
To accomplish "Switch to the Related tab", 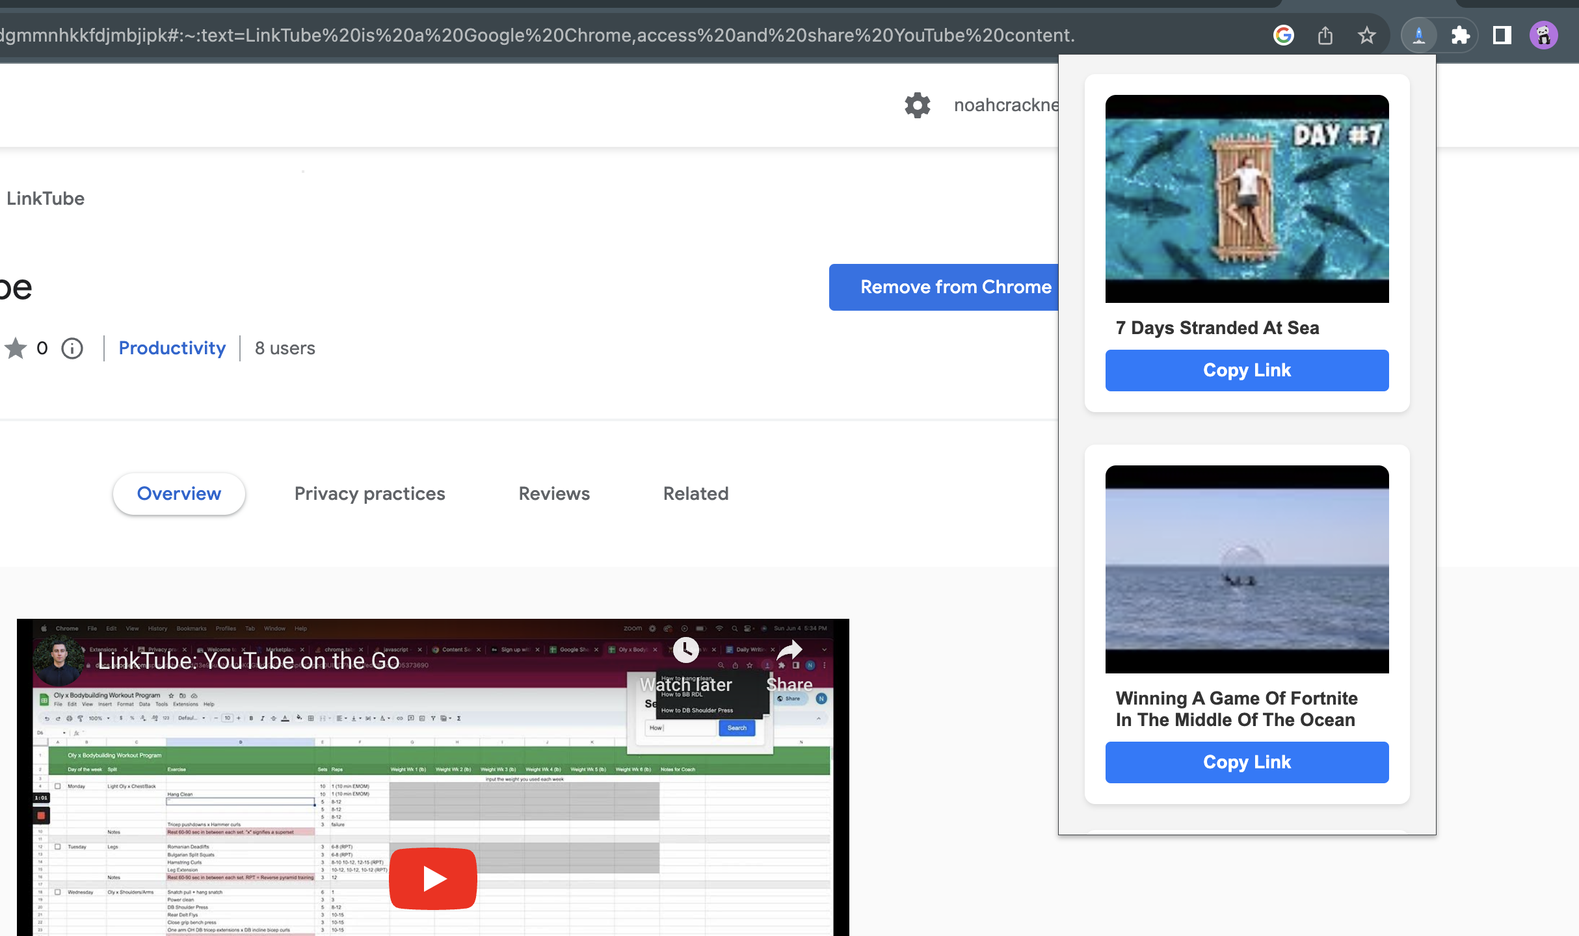I will [696, 494].
